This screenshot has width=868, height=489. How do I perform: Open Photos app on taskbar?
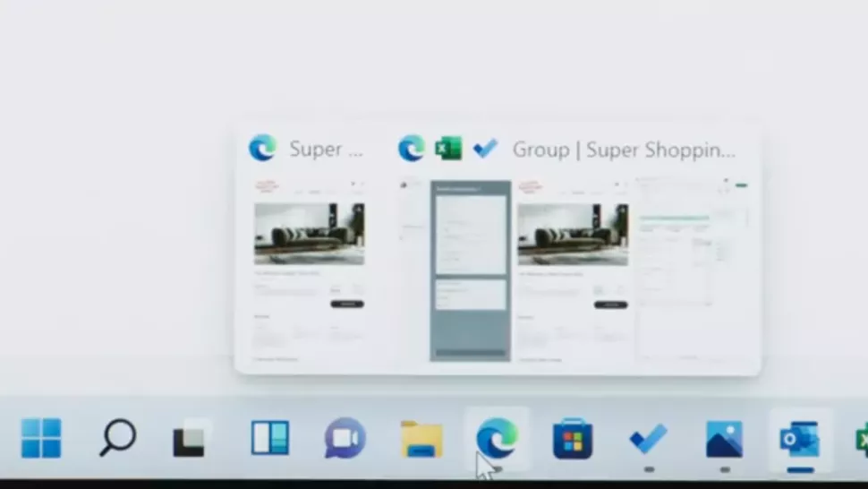pos(724,439)
